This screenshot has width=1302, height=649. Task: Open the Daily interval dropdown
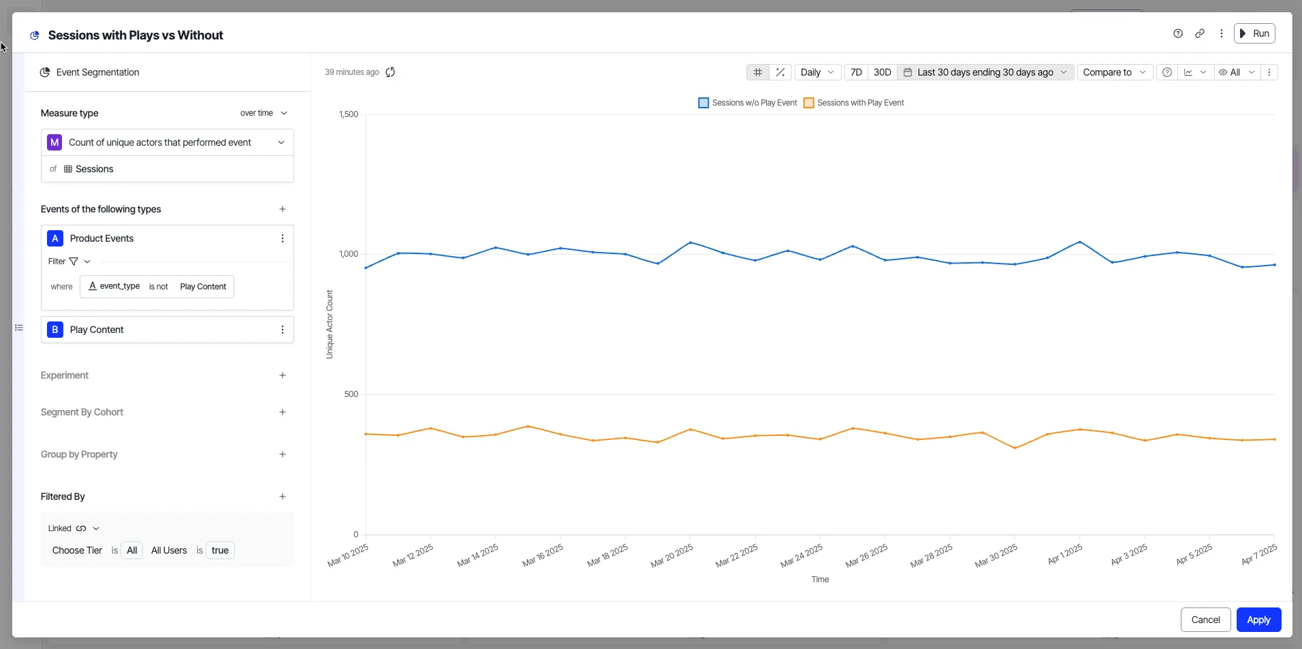pyautogui.click(x=817, y=72)
